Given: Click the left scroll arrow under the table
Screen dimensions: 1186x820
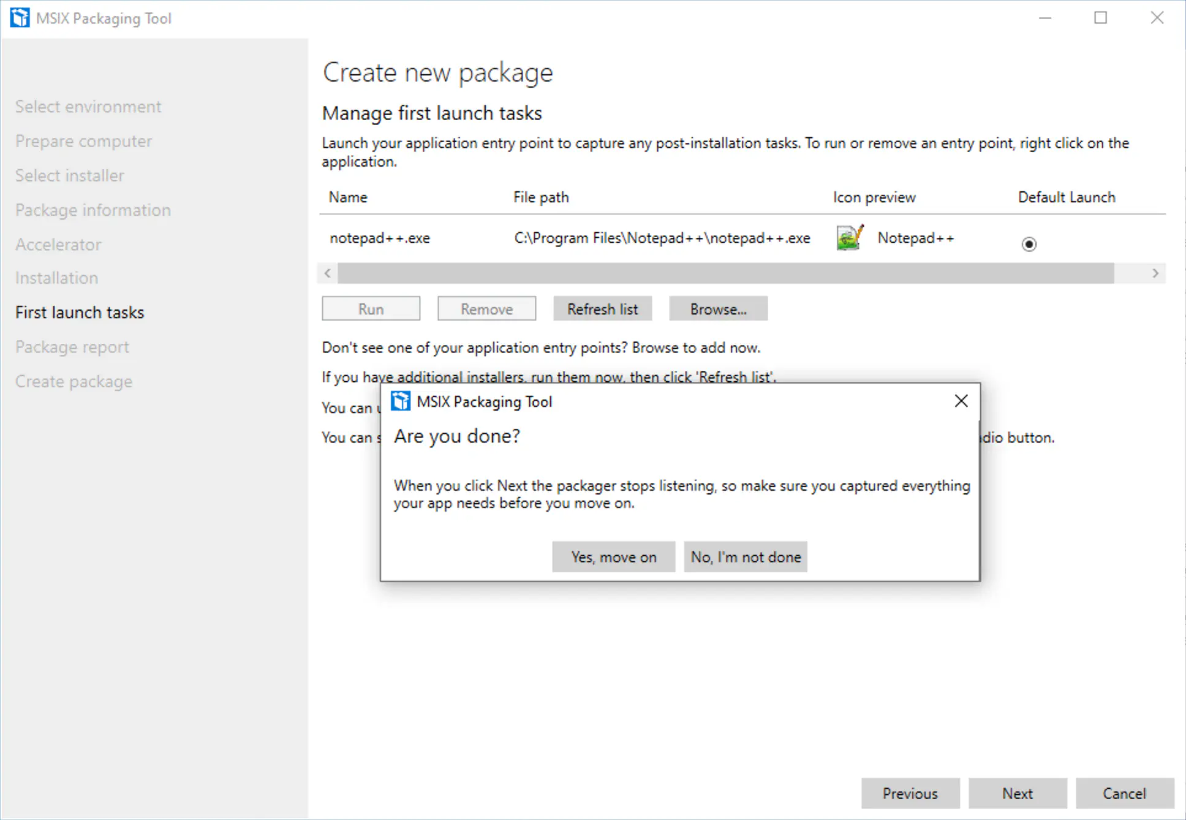Looking at the screenshot, I should coord(327,273).
